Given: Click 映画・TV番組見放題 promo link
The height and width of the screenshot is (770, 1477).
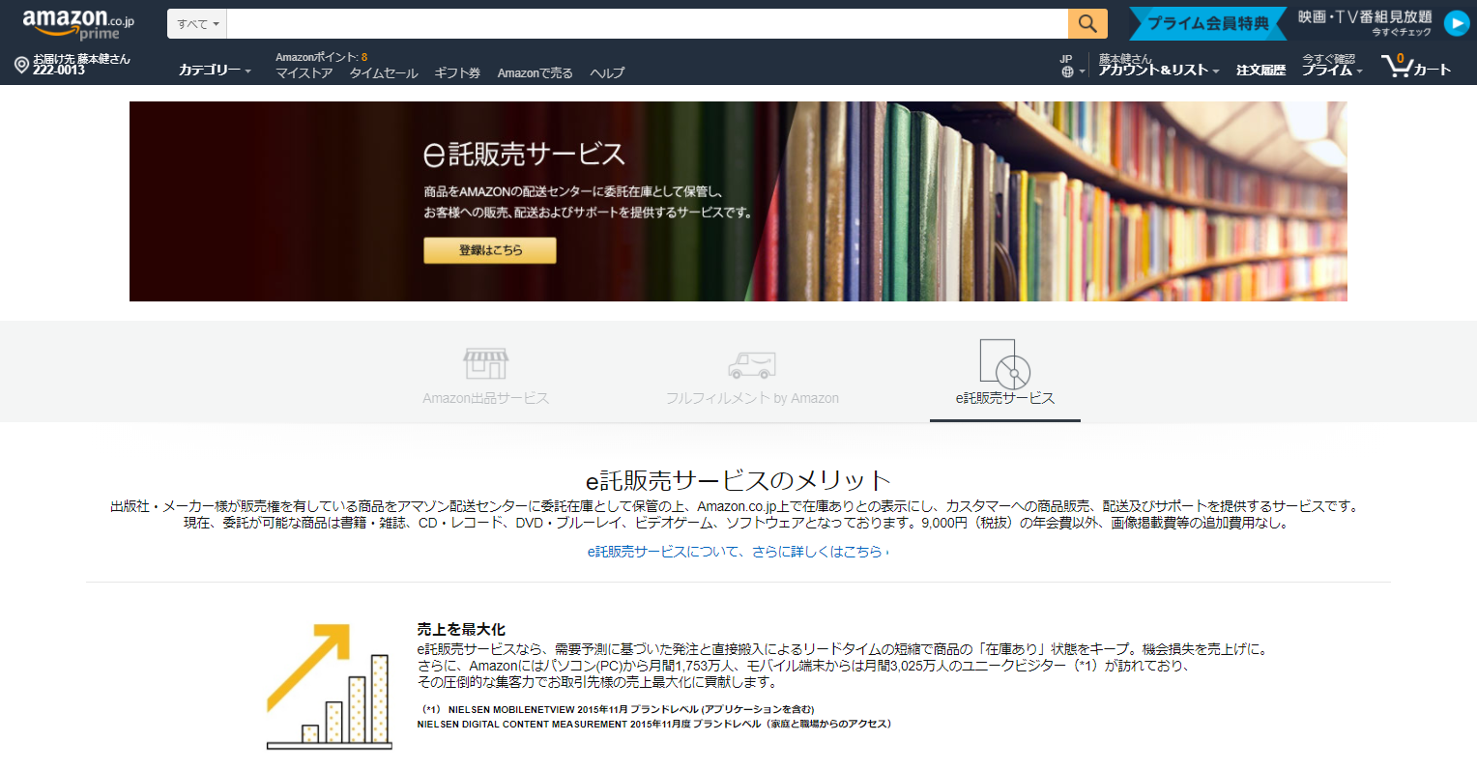Looking at the screenshot, I should click(x=1365, y=16).
